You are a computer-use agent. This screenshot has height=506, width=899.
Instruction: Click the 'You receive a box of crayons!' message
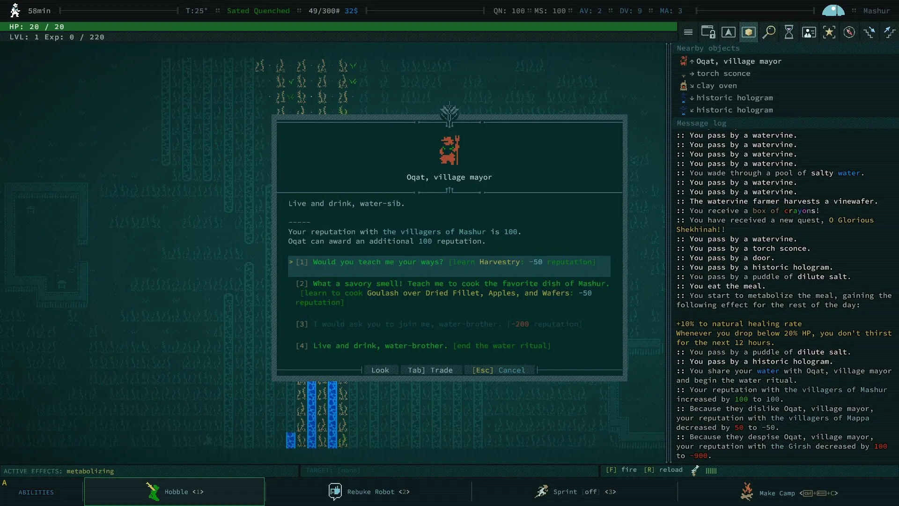pyautogui.click(x=748, y=211)
